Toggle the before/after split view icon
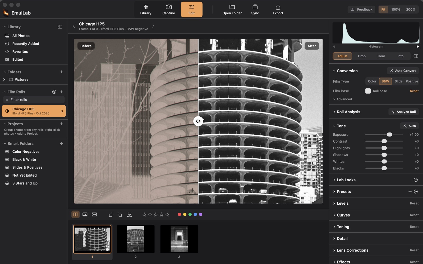Screen dimensions: 423x264 76,215
